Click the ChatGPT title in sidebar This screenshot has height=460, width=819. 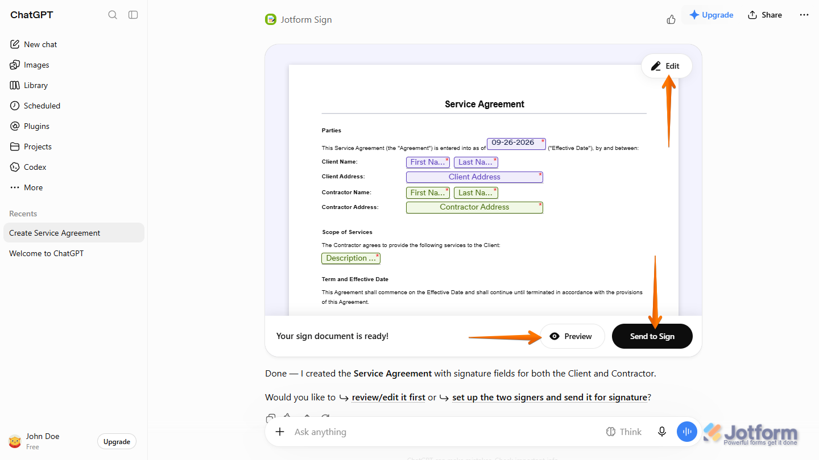[32, 15]
